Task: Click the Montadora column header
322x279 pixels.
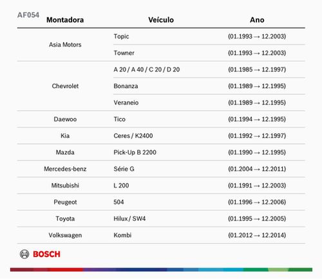Action: [x=65, y=20]
